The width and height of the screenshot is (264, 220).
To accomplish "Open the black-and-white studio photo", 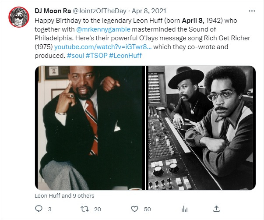I will pos(201,128).
